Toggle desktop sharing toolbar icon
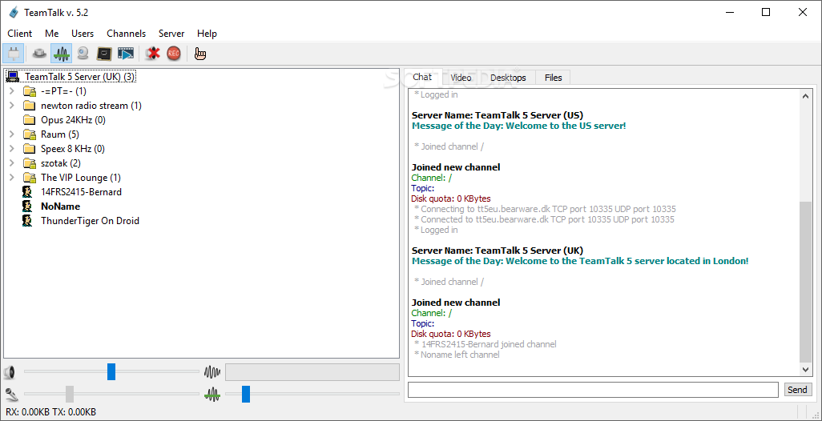822x421 pixels. [x=104, y=53]
